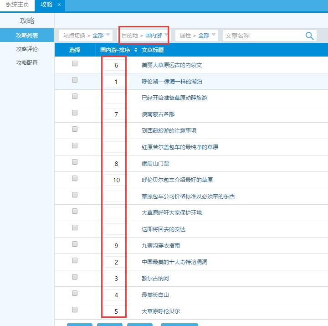Open article 已经开始准备草原动静旅游

(174, 98)
